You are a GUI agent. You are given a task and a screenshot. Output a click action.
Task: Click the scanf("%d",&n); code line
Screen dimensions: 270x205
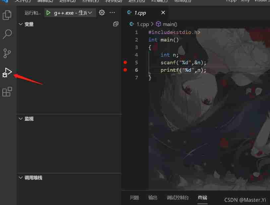tap(183, 62)
